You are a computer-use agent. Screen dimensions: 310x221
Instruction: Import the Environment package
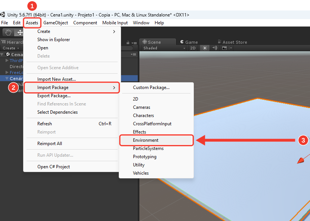(156, 140)
